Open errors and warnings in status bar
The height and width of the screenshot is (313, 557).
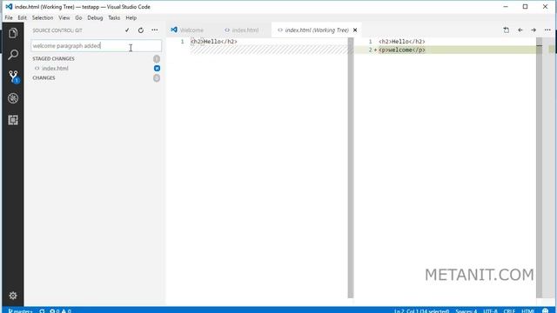pos(60,311)
